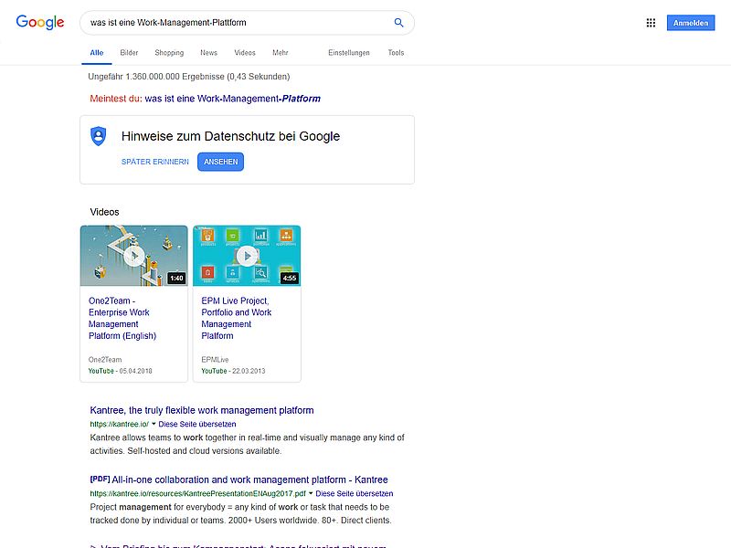Open the One2Team video thumbnail
The width and height of the screenshot is (731, 548).
(134, 256)
